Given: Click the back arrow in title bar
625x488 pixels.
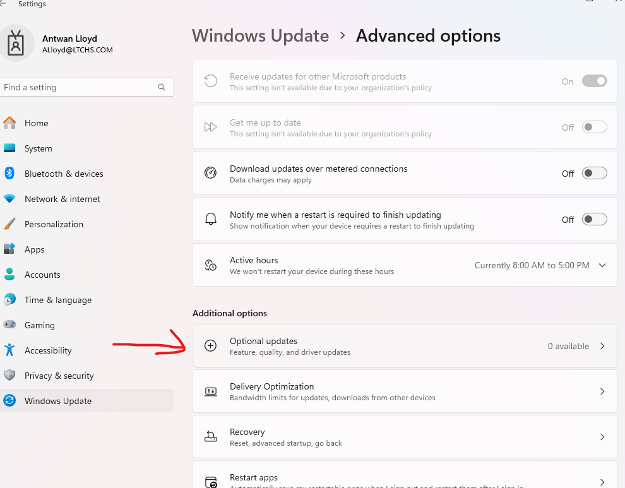Looking at the screenshot, I should (3, 4).
